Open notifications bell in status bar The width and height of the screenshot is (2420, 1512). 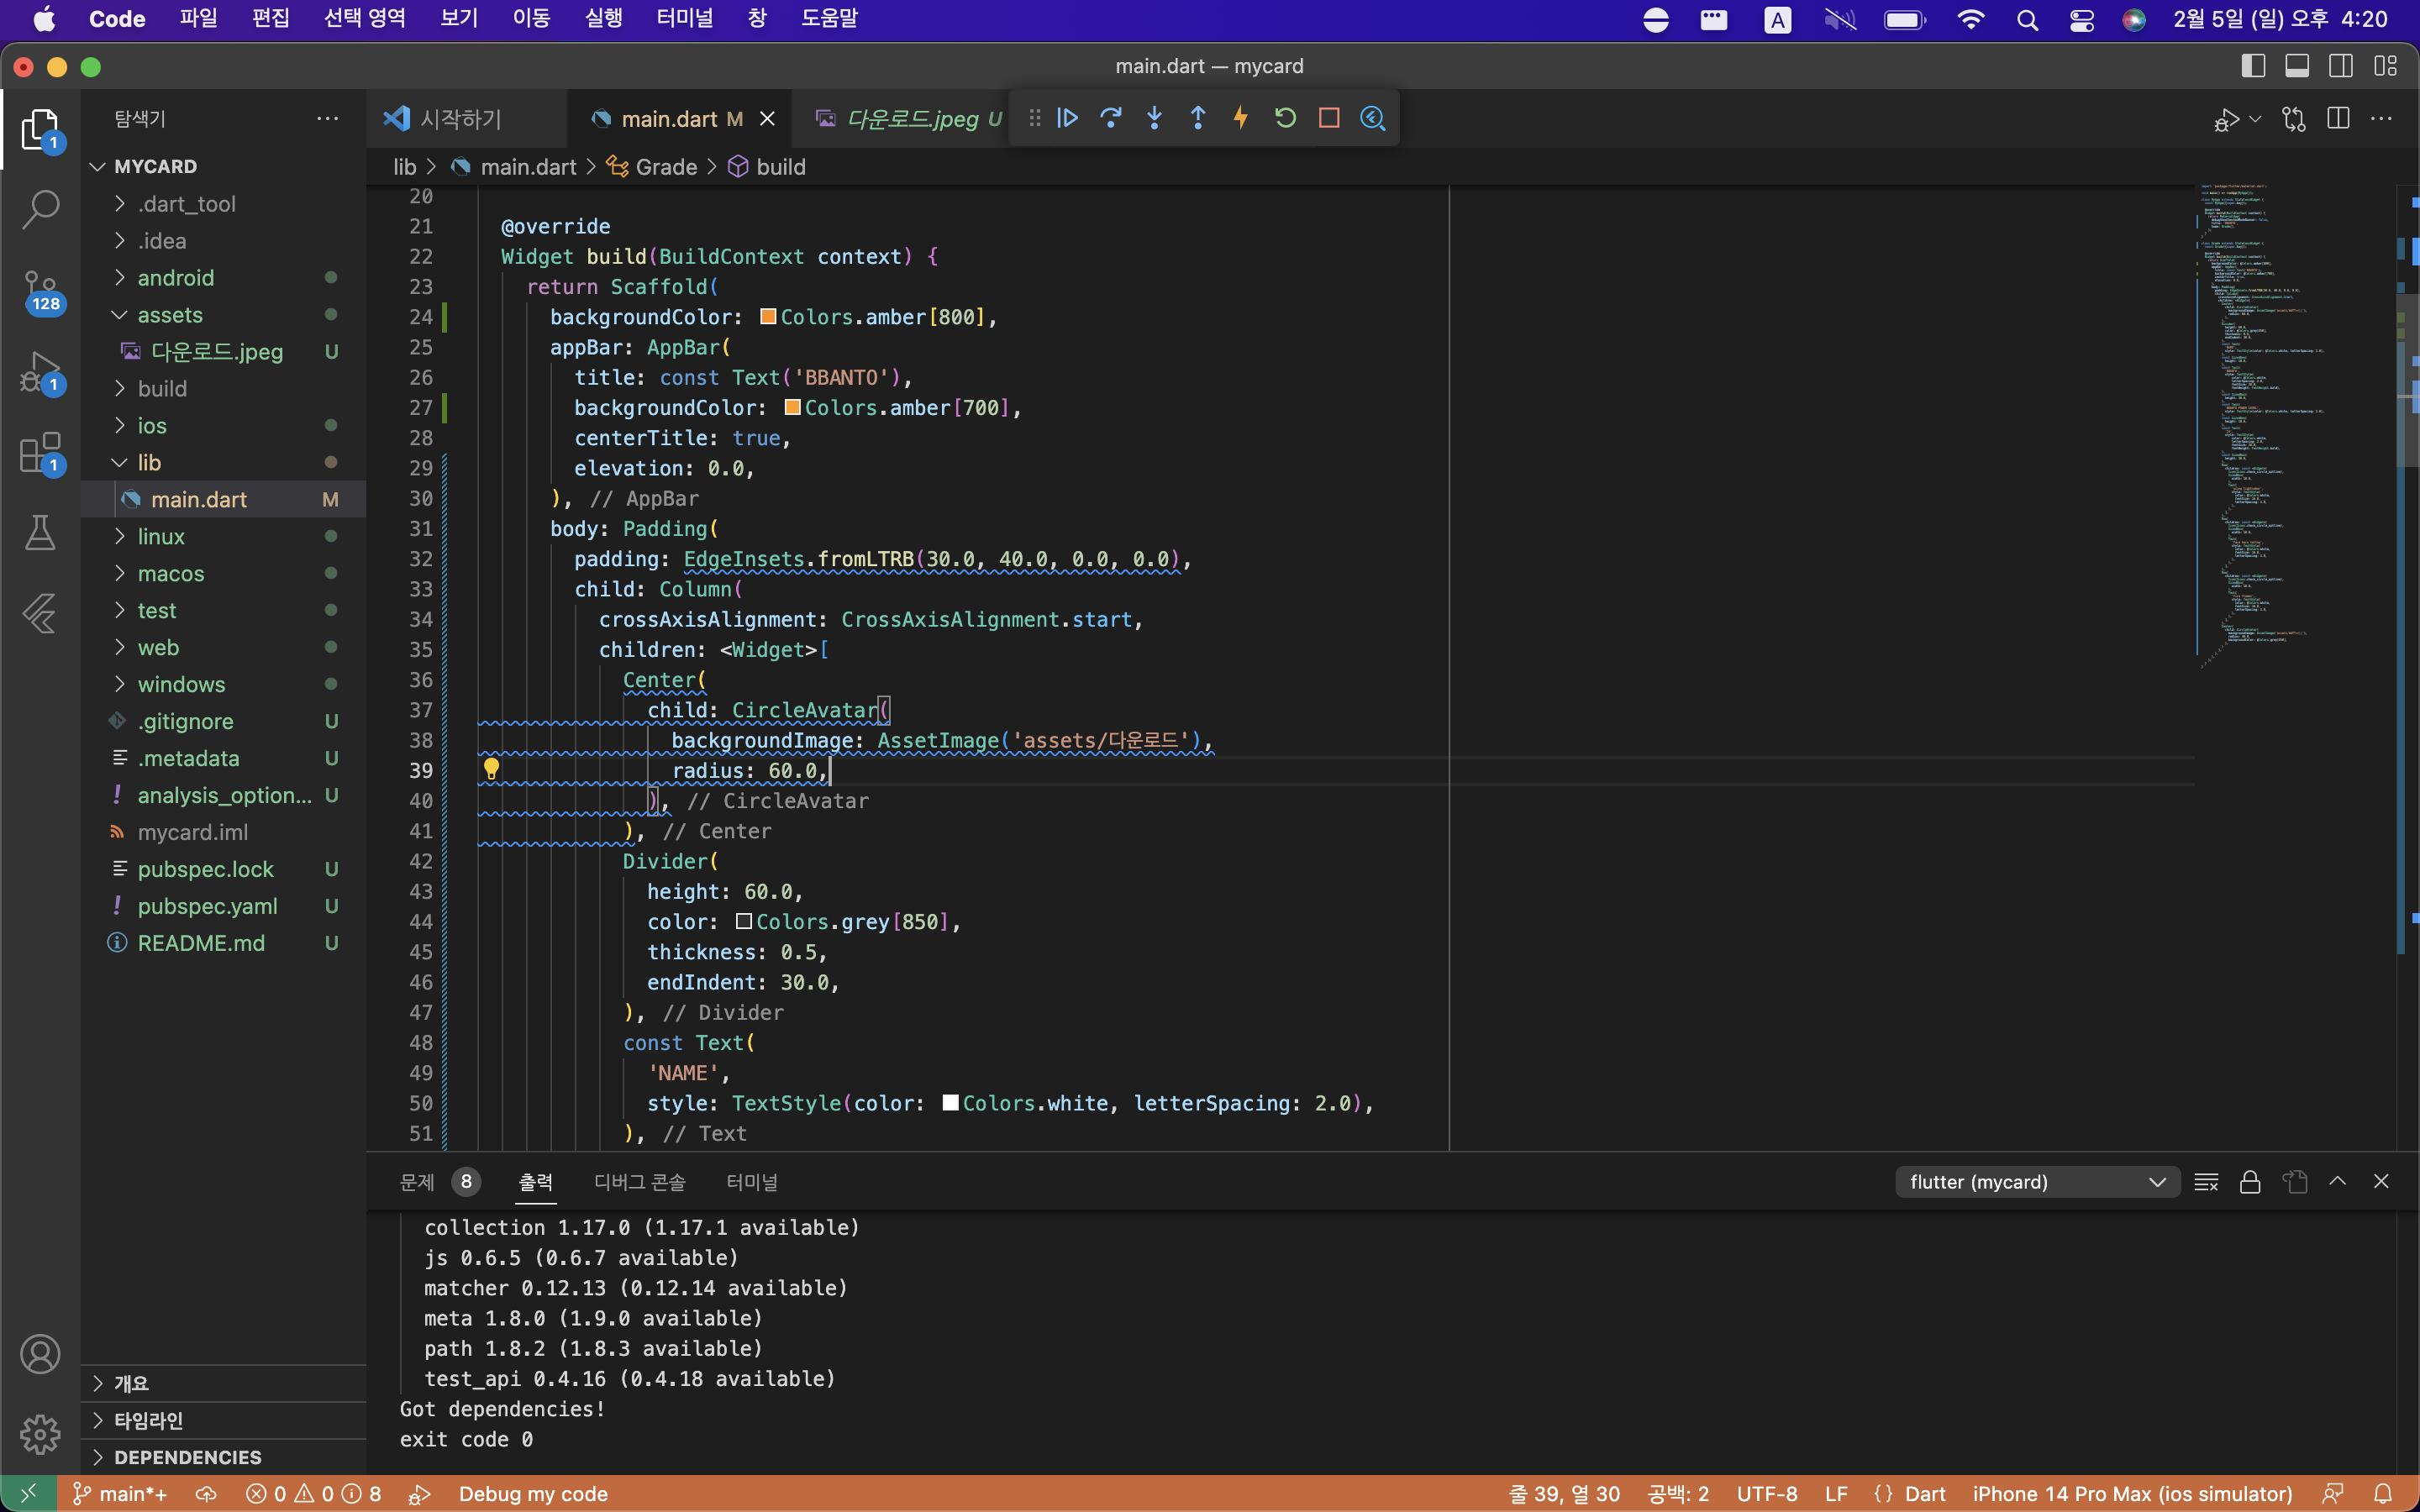pyautogui.click(x=2383, y=1493)
